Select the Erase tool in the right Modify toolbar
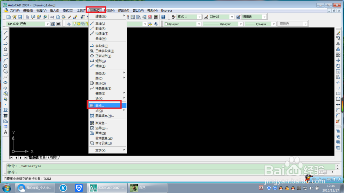This screenshot has width=344, height=193. pos(338,33)
